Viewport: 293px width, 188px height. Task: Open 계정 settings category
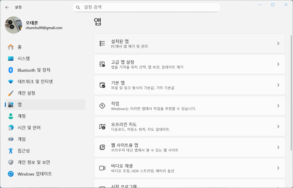point(45,116)
